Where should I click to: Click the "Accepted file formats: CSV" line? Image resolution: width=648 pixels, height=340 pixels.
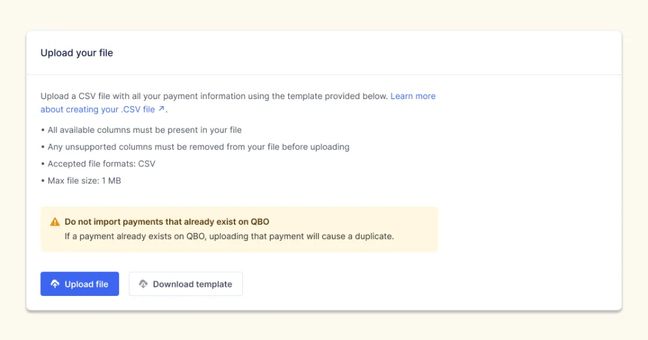(x=101, y=164)
